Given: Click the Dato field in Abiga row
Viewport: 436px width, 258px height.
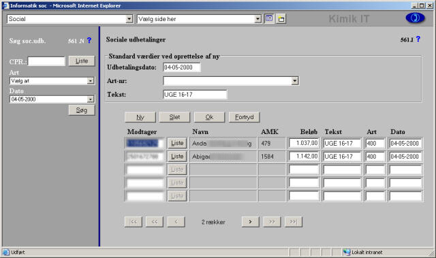Looking at the screenshot, I should (405, 157).
